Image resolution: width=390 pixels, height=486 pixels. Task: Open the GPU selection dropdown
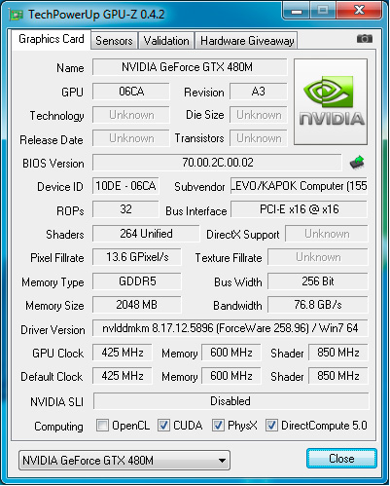tap(124, 460)
